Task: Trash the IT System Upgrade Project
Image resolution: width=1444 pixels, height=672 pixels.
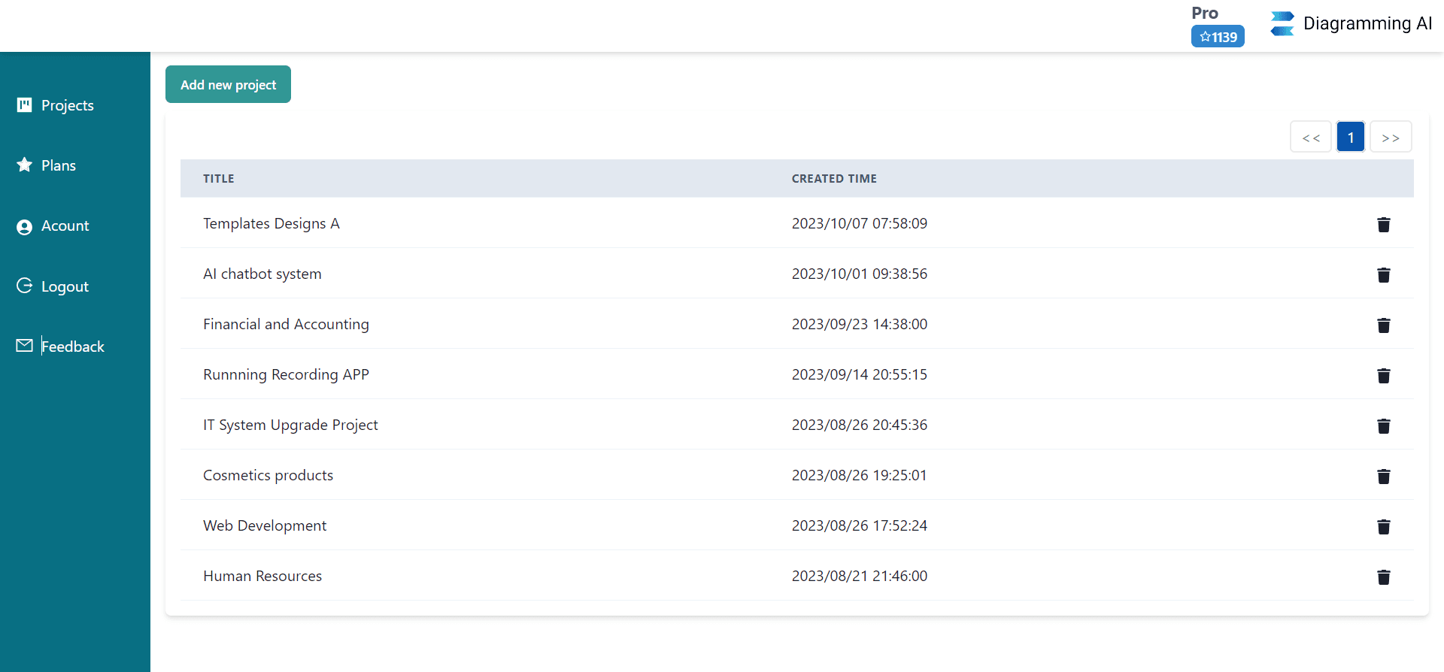Action: [1383, 426]
